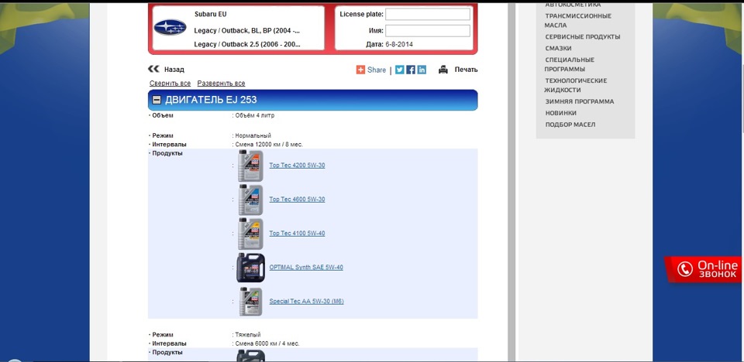Click the Subaru logo icon
This screenshot has width=744, height=362.
point(170,28)
